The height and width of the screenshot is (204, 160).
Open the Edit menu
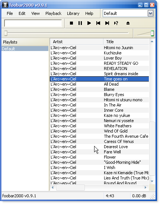[x=22, y=13]
